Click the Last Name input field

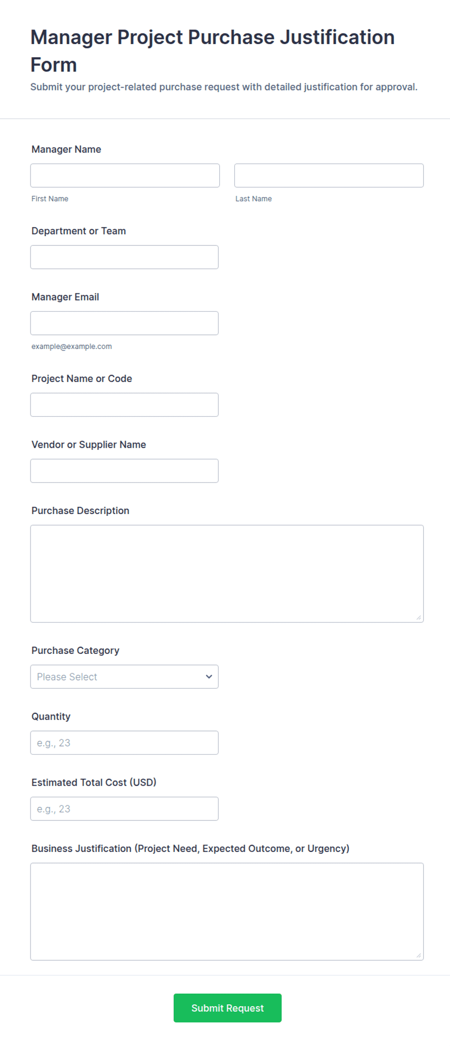click(x=329, y=175)
